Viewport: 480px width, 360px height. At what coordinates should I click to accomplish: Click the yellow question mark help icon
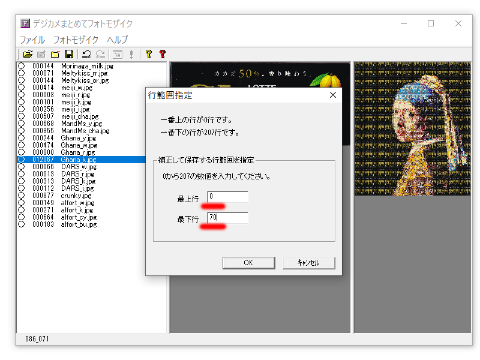coord(149,54)
